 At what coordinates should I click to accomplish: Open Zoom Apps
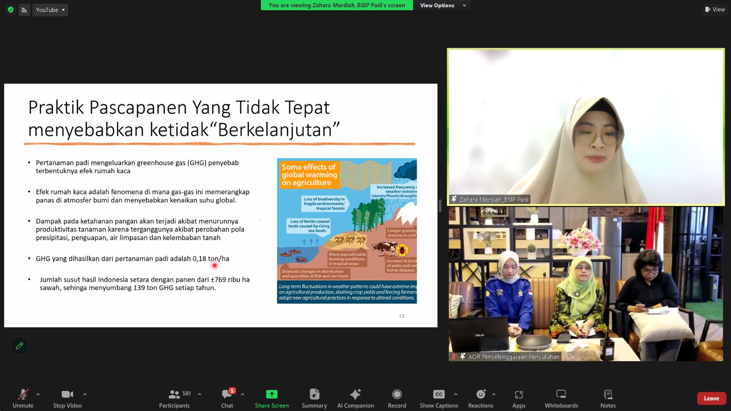(519, 397)
